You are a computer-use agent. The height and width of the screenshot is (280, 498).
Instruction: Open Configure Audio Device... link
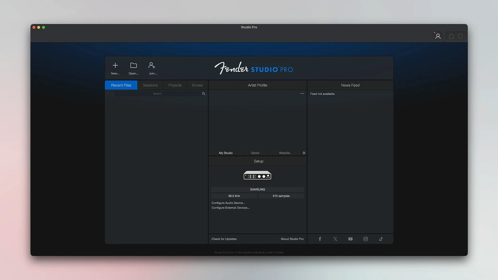(228, 203)
